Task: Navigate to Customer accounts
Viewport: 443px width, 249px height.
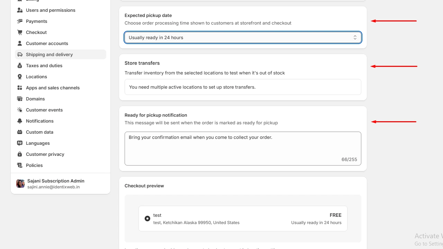Action: coord(61,43)
